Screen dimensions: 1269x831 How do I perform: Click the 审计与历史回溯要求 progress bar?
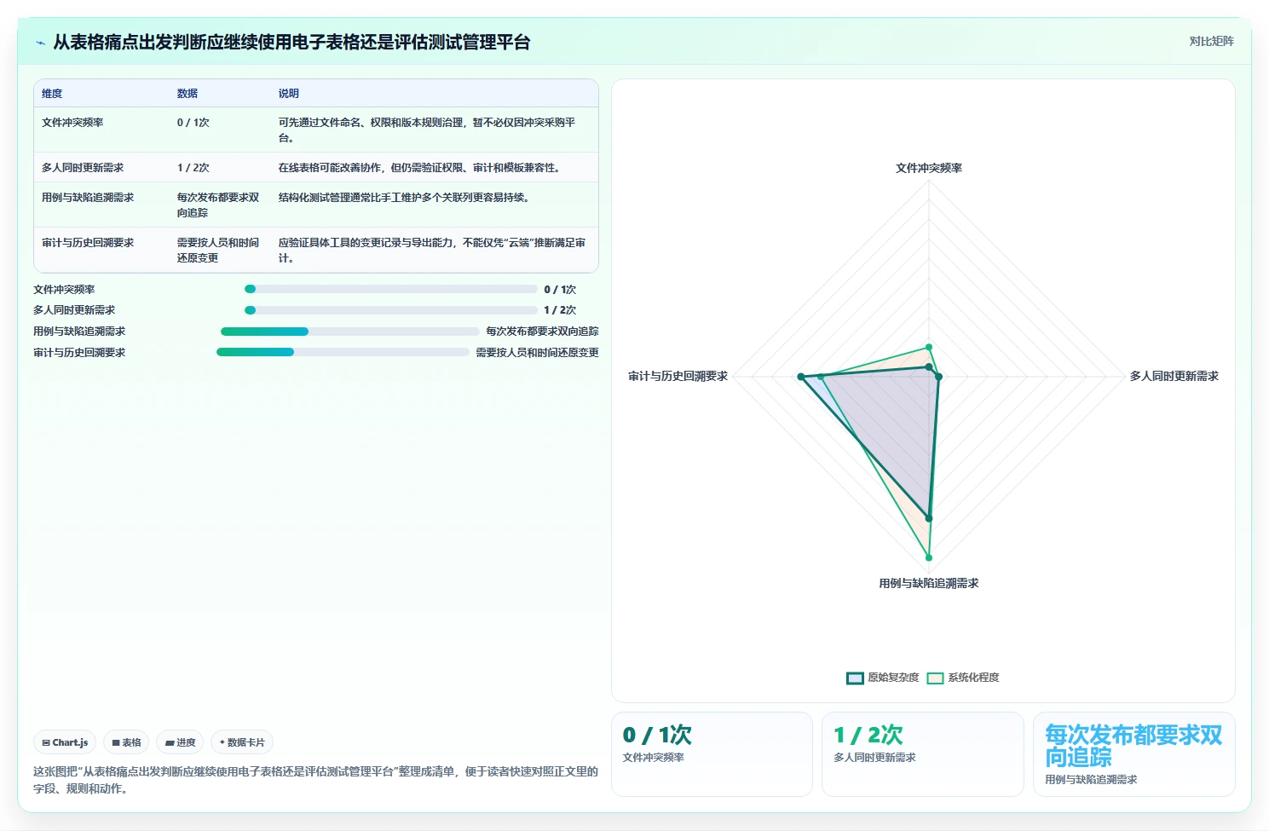click(x=343, y=352)
